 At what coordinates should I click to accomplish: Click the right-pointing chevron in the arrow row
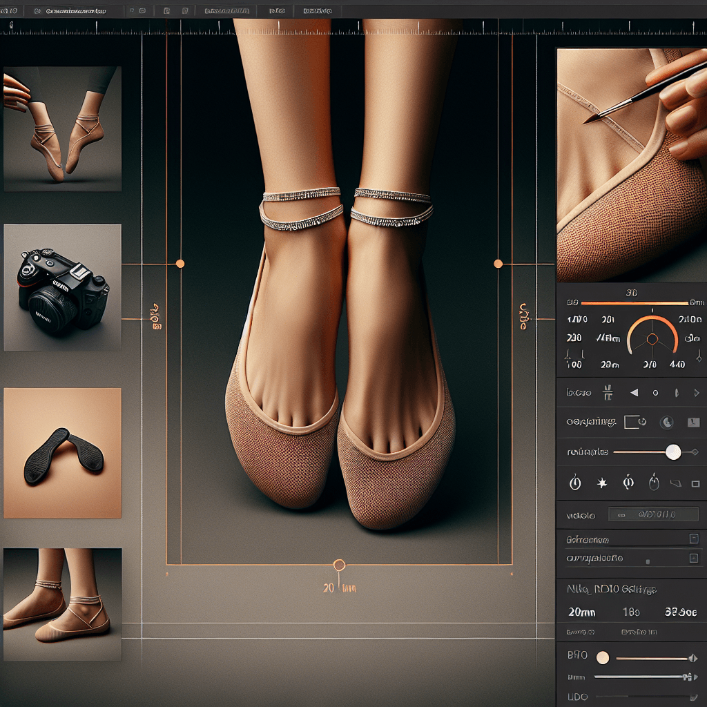[697, 393]
